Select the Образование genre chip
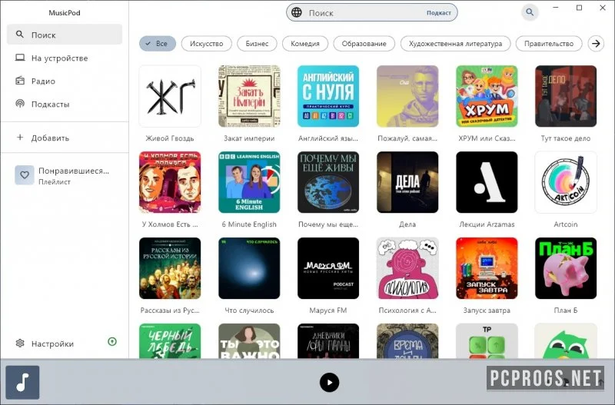This screenshot has width=615, height=405. pos(364,44)
